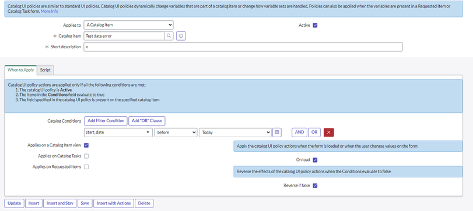Click the Catalog Conditions label

(64, 121)
